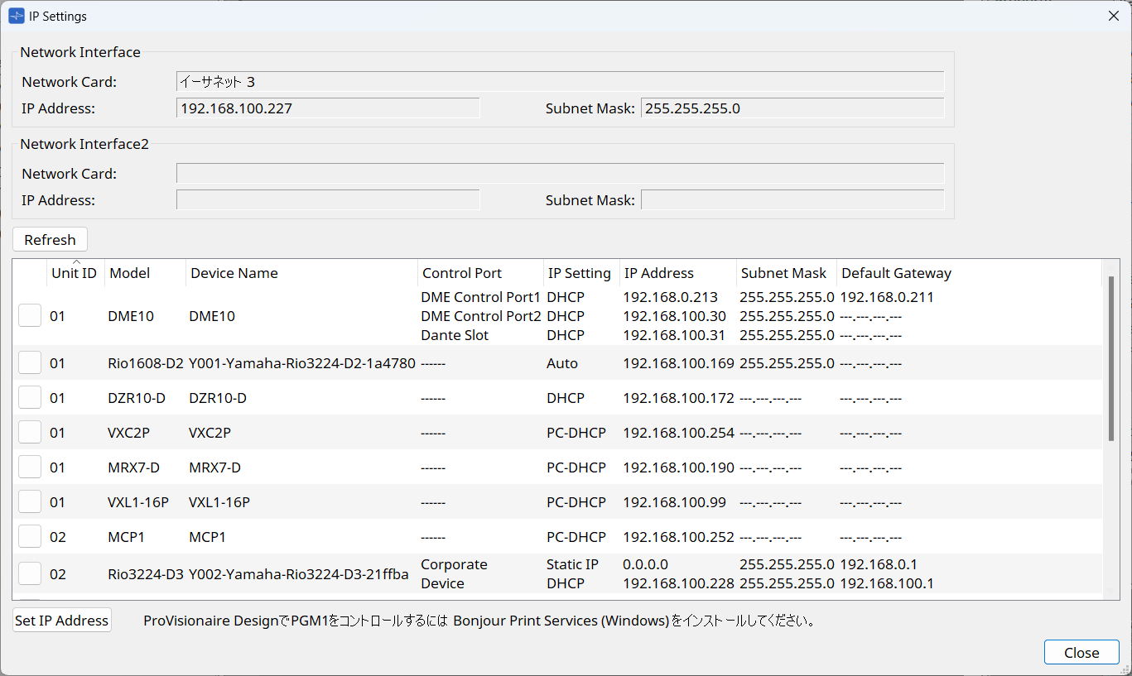Click the IP Settings app icon in title bar
The image size is (1132, 676).
17,16
